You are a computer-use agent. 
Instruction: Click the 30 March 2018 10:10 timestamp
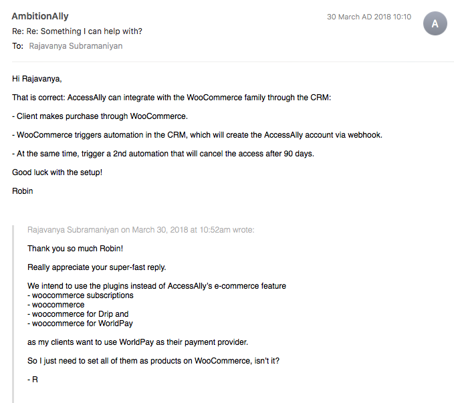(x=369, y=17)
